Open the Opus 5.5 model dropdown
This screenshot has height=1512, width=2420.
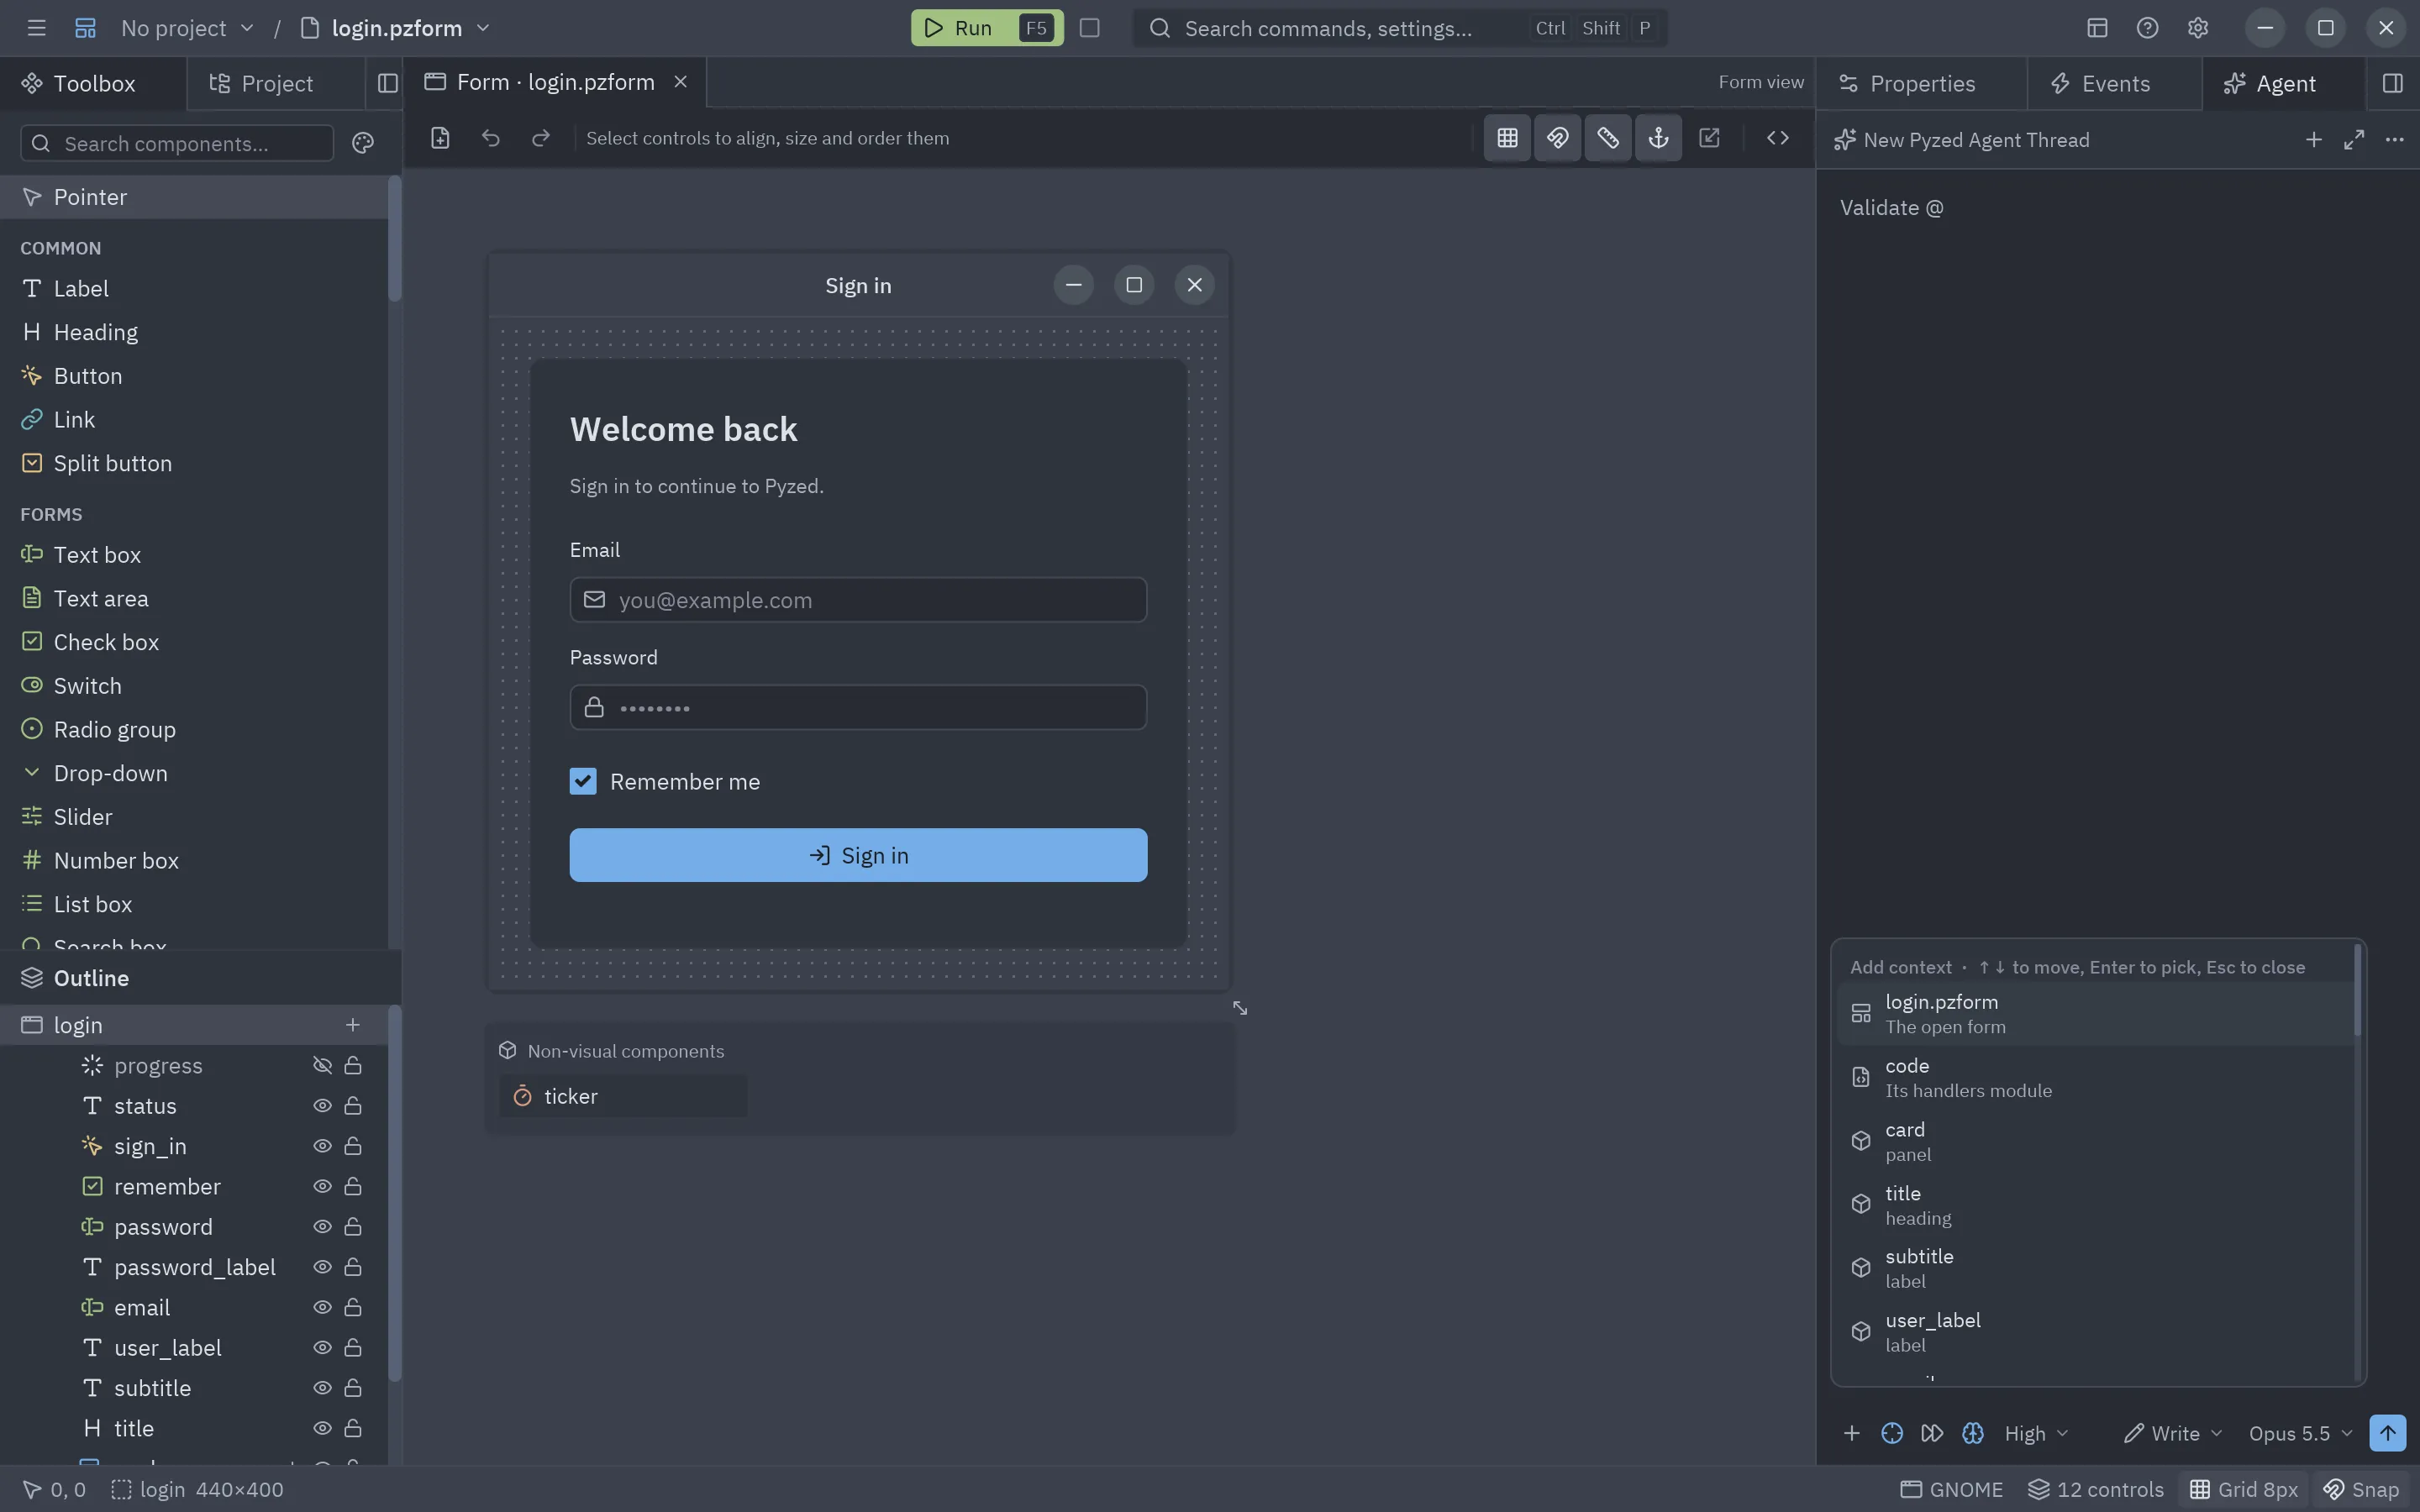(2300, 1433)
